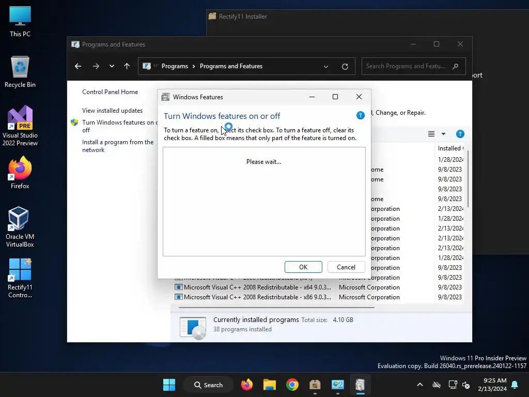The image size is (529, 397).
Task: Open Rectify11 Control Center desktop shortcut
Action: coord(20,278)
